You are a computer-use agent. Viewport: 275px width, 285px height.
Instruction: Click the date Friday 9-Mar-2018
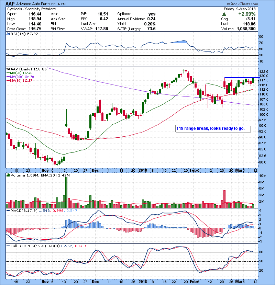click(240, 9)
